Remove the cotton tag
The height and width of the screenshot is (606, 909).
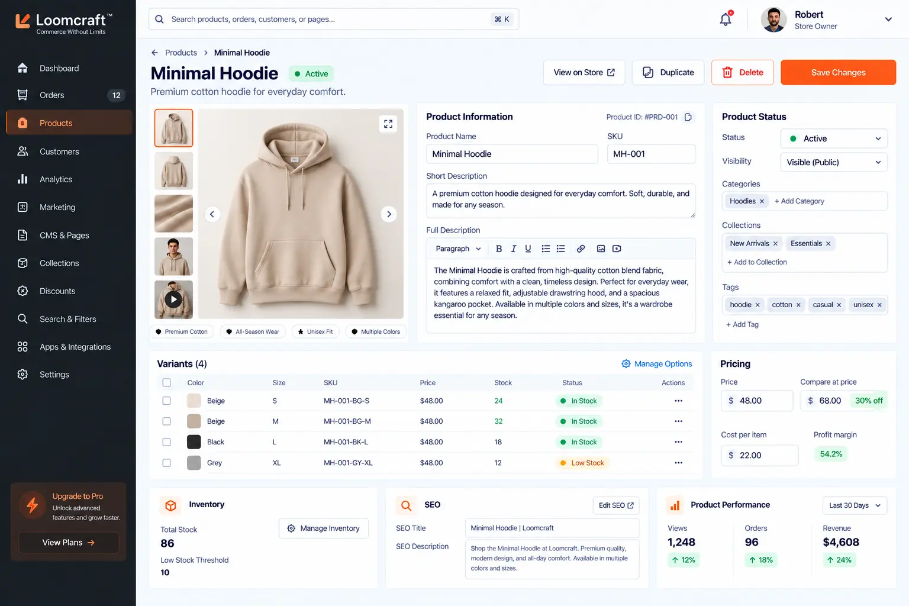point(798,305)
